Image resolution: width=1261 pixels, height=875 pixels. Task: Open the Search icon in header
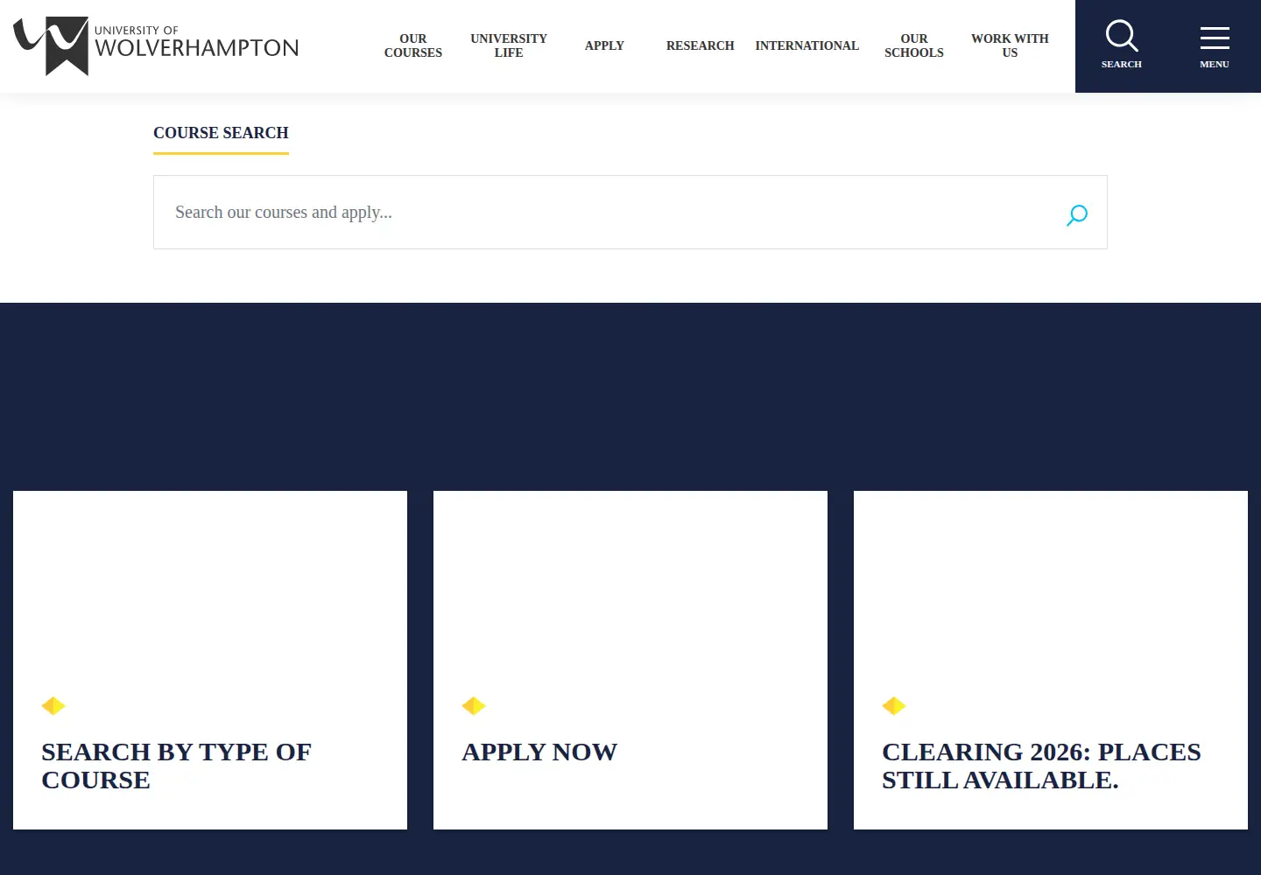click(1122, 45)
